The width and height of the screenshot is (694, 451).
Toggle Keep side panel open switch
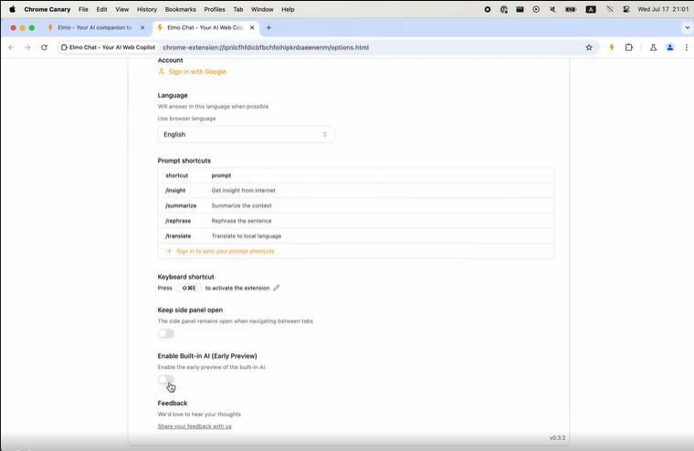(166, 334)
